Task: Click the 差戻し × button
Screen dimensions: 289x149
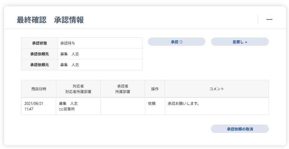Action: click(x=240, y=42)
